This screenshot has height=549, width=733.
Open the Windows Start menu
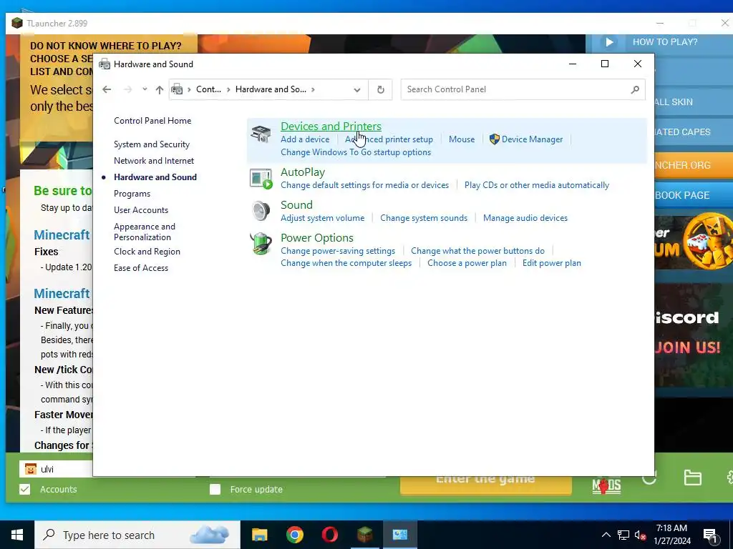click(x=17, y=535)
